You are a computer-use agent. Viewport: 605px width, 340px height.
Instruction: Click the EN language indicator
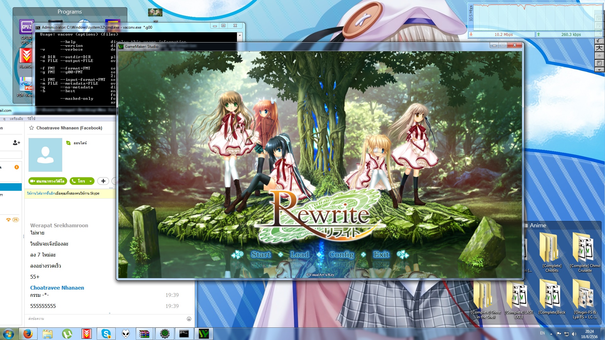[x=542, y=333]
